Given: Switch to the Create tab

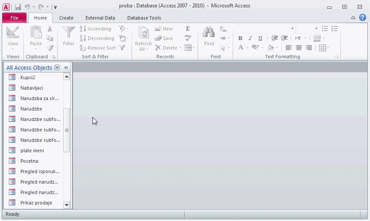Looking at the screenshot, I should 66,18.
